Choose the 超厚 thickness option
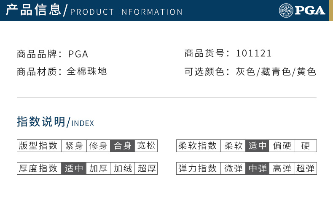The width and height of the screenshot is (333, 210). click(146, 168)
